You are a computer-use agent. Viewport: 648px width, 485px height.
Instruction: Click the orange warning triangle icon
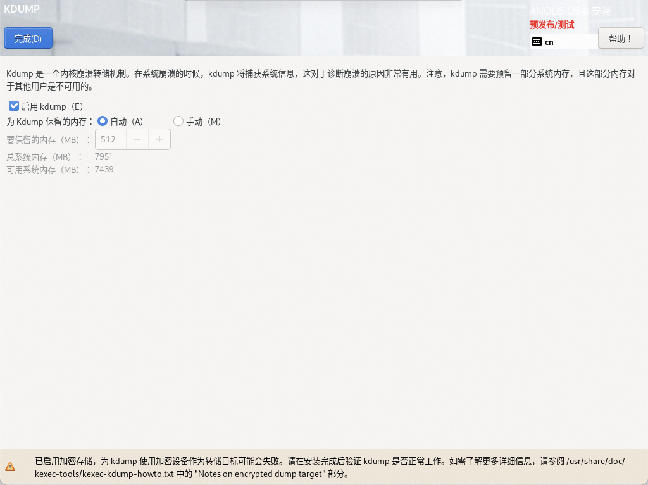[10, 467]
